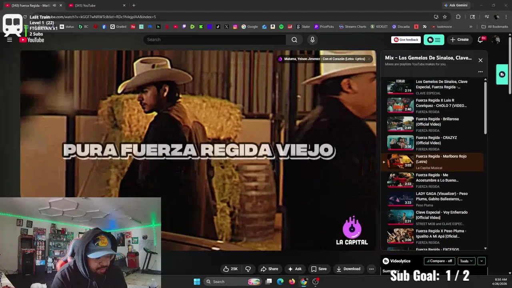Play LADY GAGA (Visualizer) Peso Pluma item
This screenshot has height=288, width=512.
pyautogui.click(x=434, y=199)
